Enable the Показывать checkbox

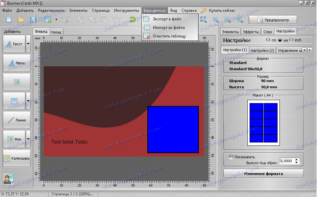231,157
